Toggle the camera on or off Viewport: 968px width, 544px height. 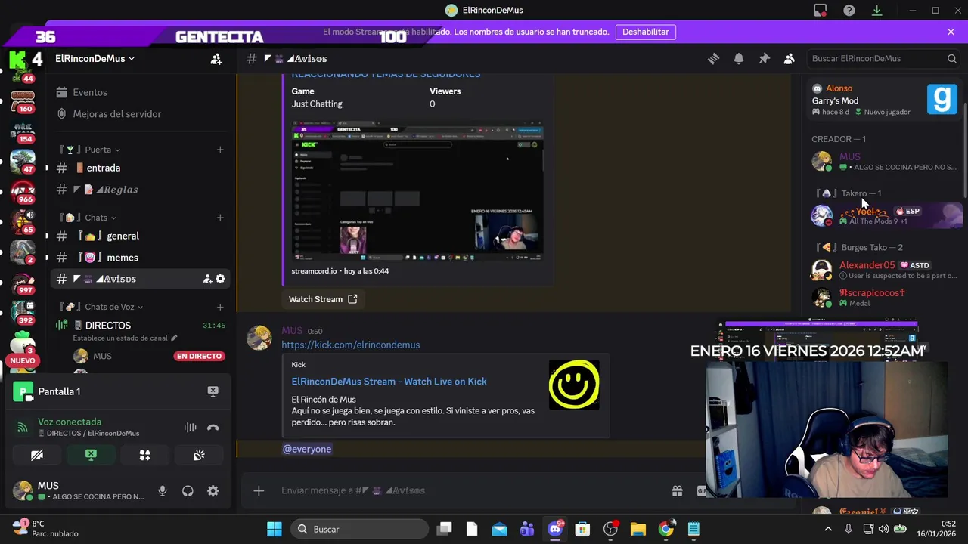click(x=37, y=455)
